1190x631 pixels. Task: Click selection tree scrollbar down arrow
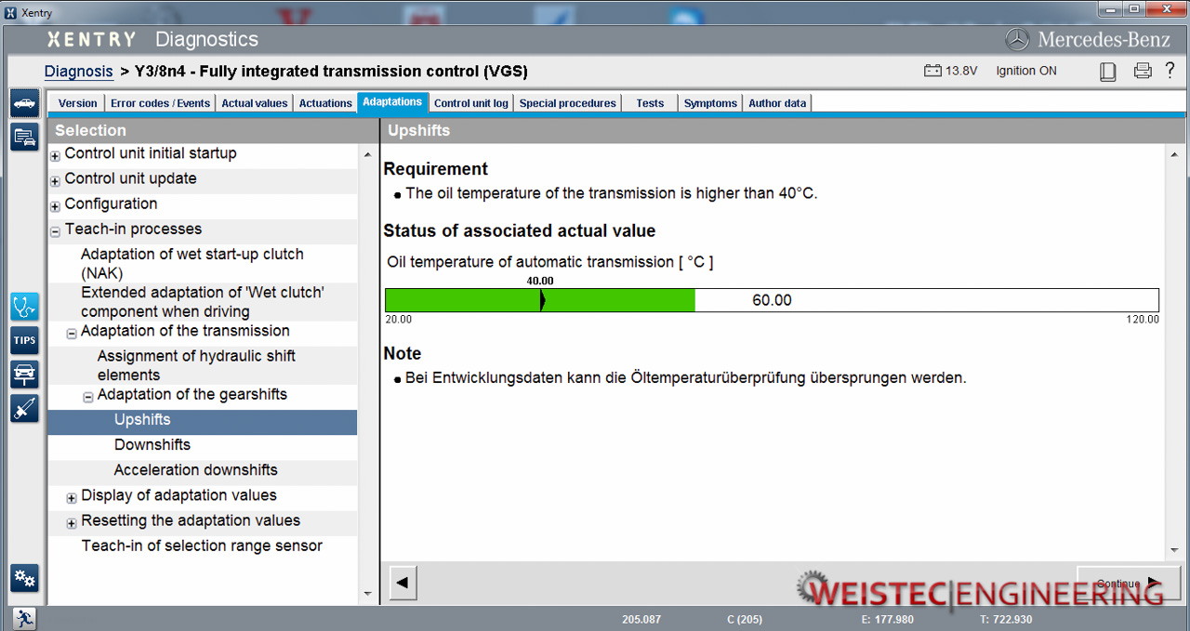pyautogui.click(x=367, y=594)
